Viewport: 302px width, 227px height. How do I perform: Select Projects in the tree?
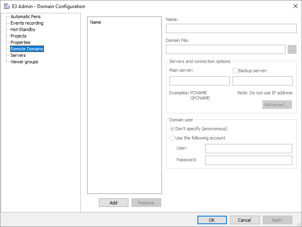coord(19,36)
